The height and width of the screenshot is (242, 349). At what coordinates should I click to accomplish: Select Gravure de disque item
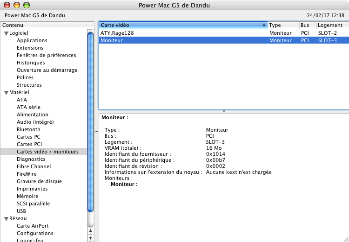pos(39,181)
